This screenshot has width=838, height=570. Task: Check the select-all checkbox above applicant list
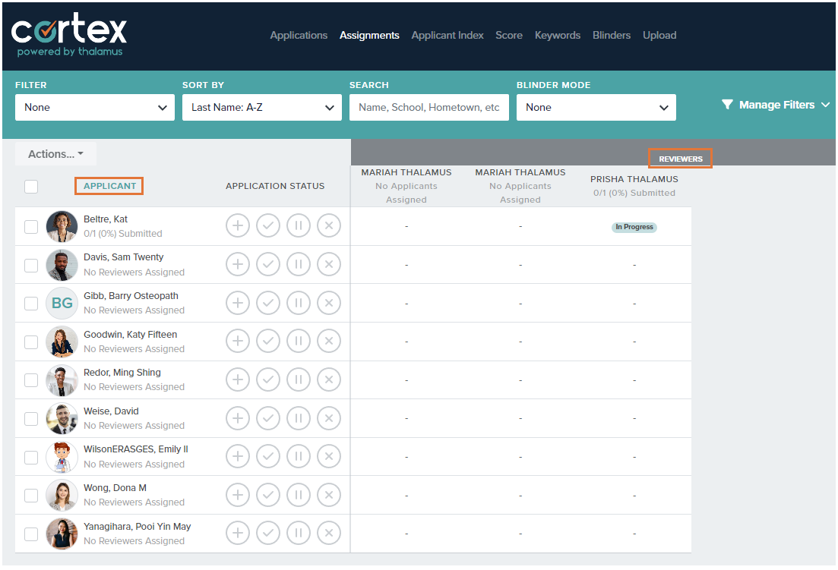(31, 186)
